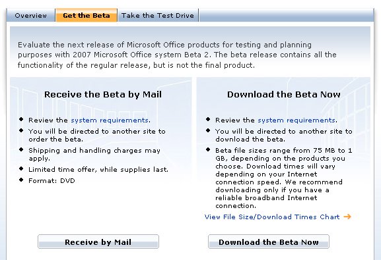Click the Download the Beta Now heading
381x260 pixels.
[x=284, y=94]
